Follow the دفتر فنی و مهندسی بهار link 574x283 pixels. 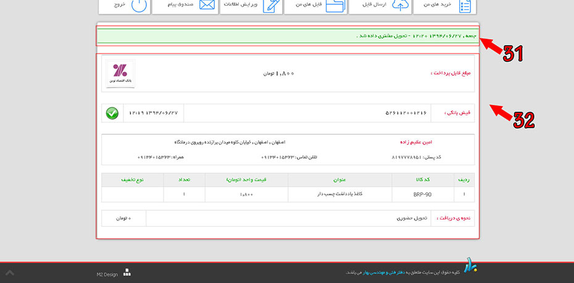[x=426, y=272]
